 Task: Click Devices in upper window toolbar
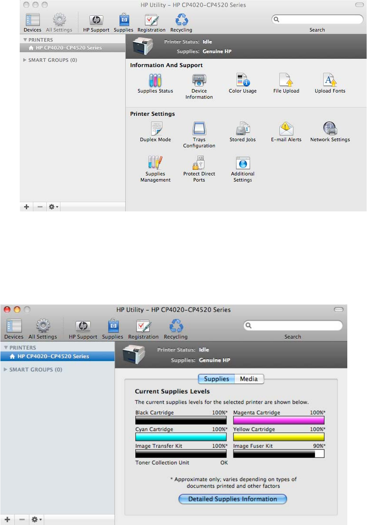click(x=32, y=23)
